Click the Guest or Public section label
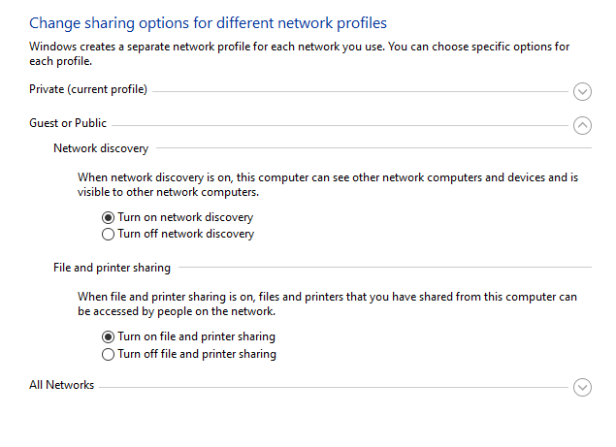Screen dimensions: 616x447 (68, 123)
